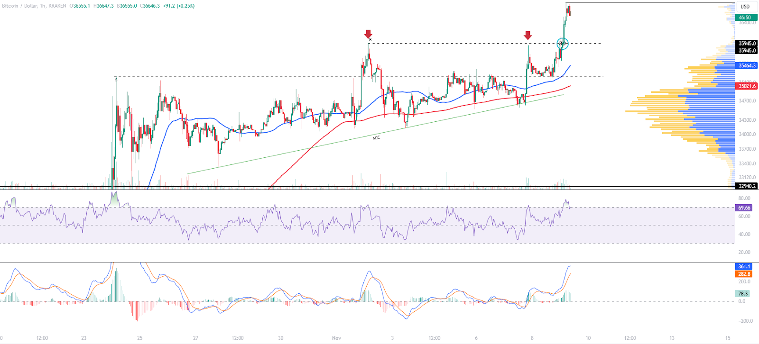Select the high value H36647.3

[103, 6]
